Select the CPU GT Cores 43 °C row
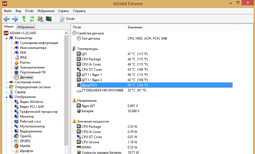 point(152,70)
